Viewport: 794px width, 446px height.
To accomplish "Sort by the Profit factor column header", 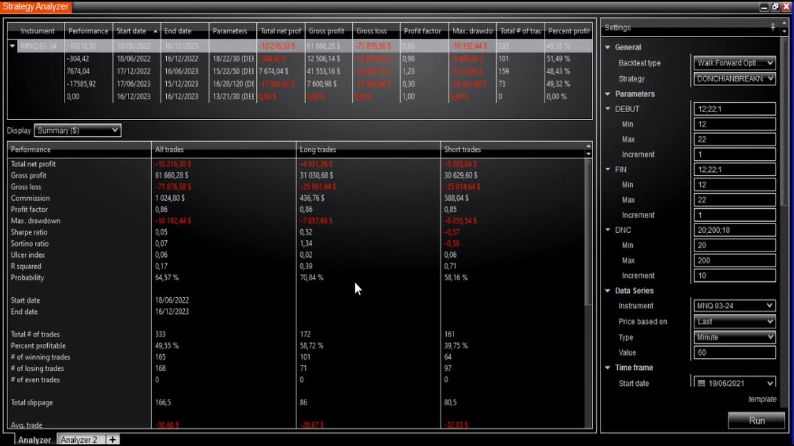I will click(x=424, y=31).
